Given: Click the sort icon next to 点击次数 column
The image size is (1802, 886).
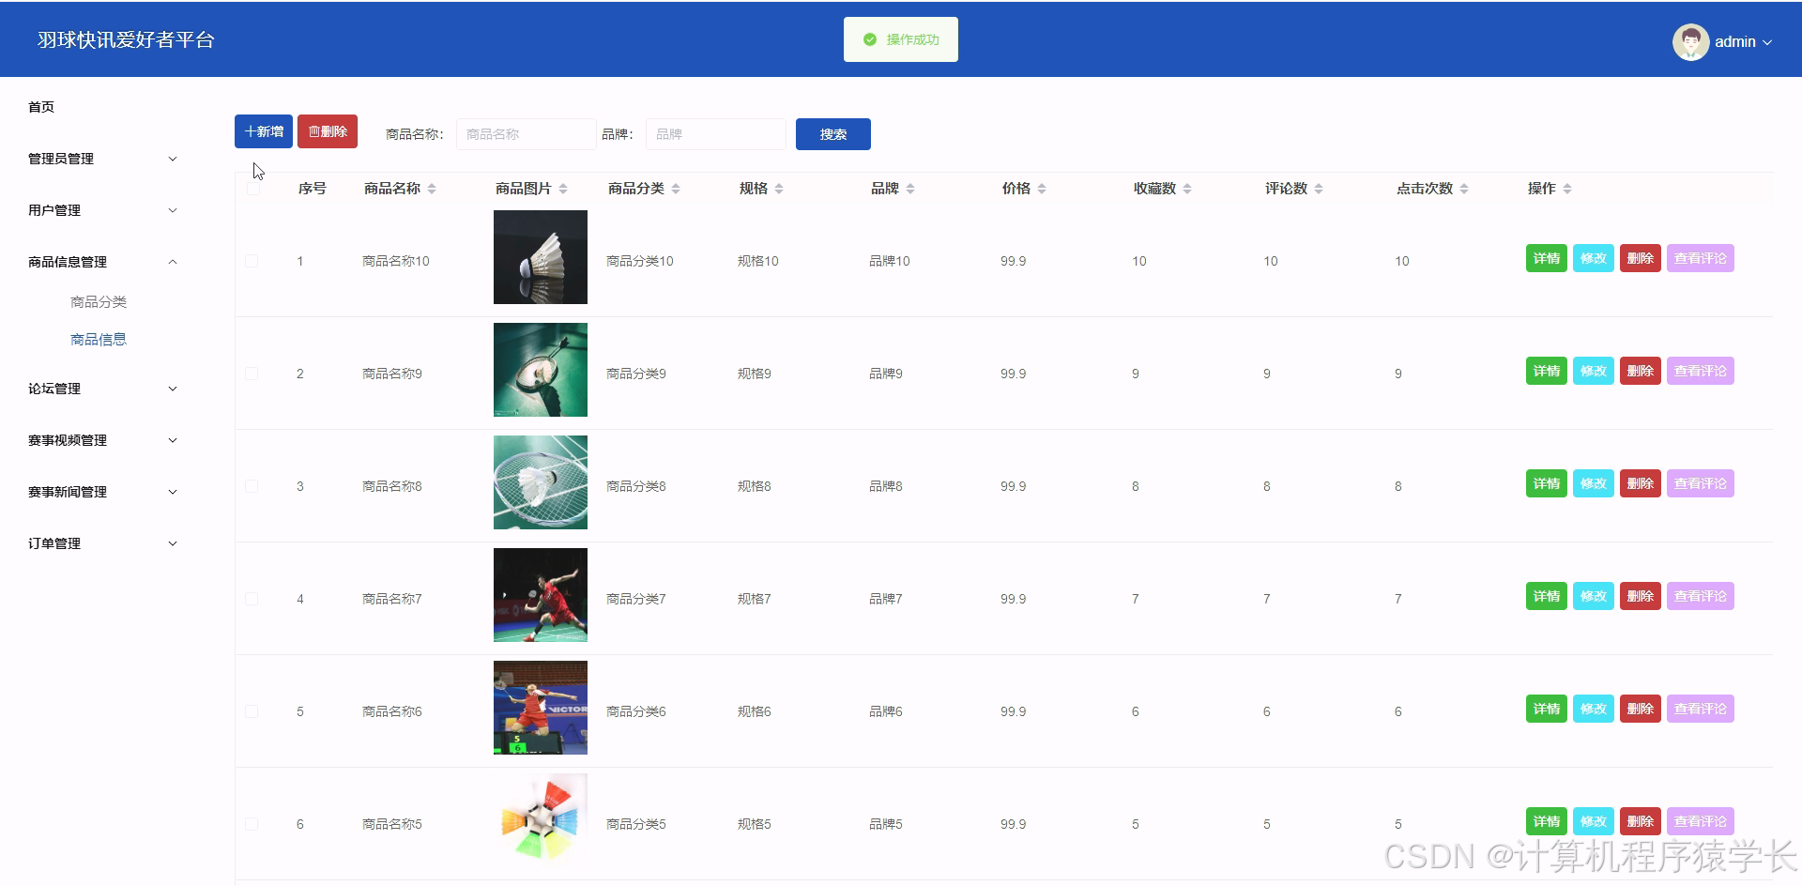Looking at the screenshot, I should pyautogui.click(x=1462, y=188).
